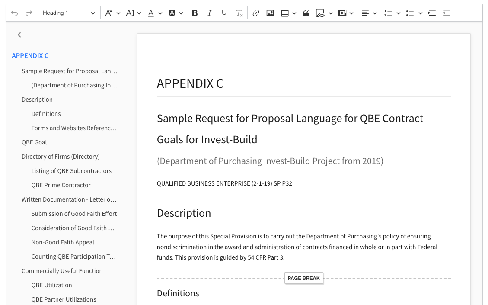This screenshot has width=488, height=305.
Task: Jump to QBE Goal section
Action: click(34, 143)
